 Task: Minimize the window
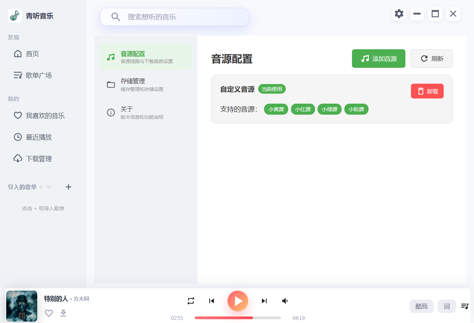click(x=417, y=14)
